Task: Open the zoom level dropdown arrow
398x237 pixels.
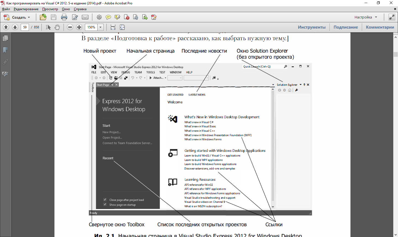Action: pyautogui.click(x=101, y=27)
